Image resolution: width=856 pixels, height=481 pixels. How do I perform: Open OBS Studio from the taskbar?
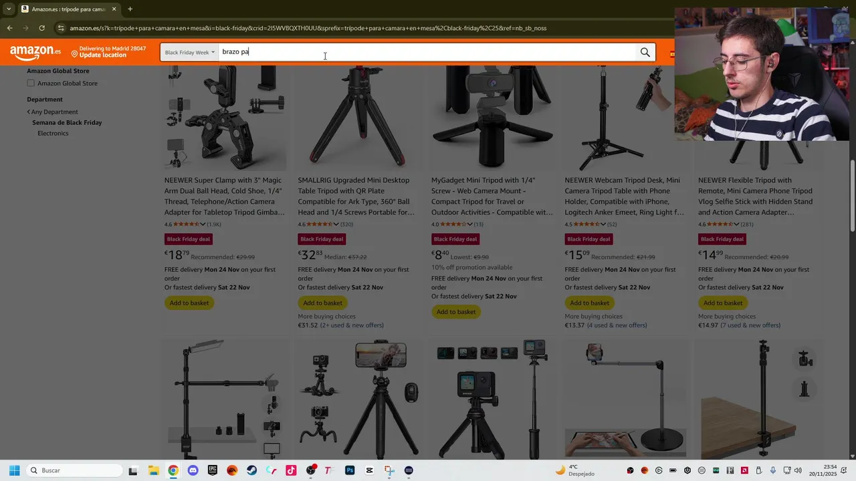310,470
